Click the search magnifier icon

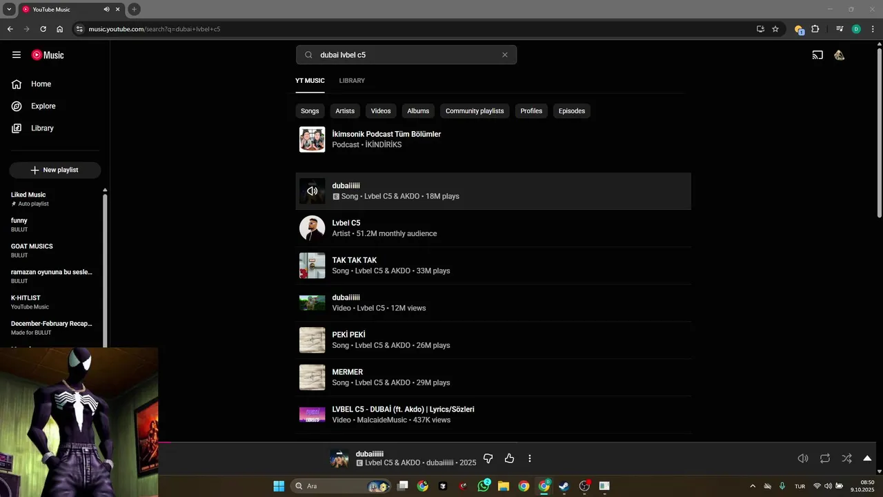(309, 55)
